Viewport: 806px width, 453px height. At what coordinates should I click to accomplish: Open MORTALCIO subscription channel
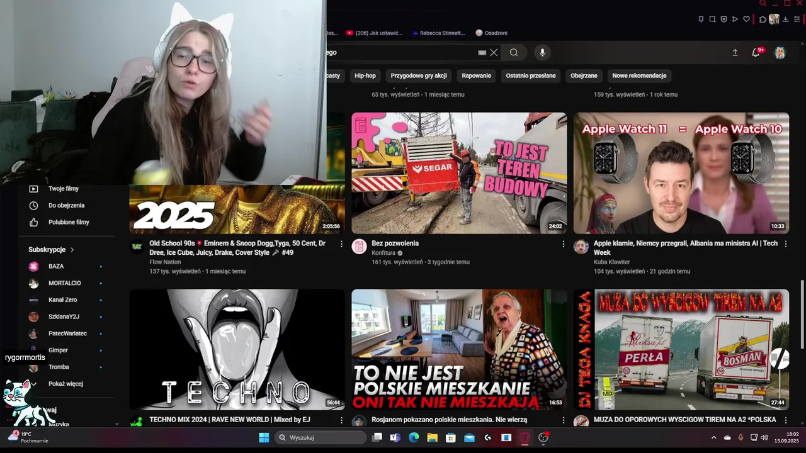coord(65,283)
